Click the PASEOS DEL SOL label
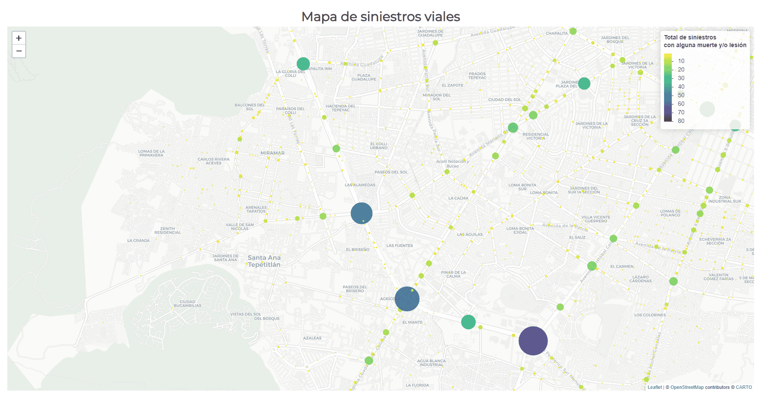Image resolution: width=761 pixels, height=394 pixels. 391,172
